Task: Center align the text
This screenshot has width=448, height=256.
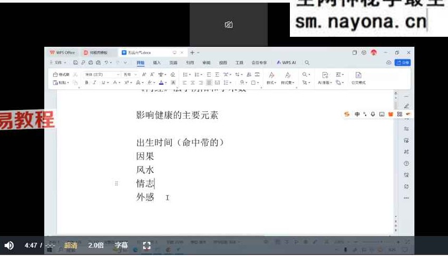Action: (192, 83)
